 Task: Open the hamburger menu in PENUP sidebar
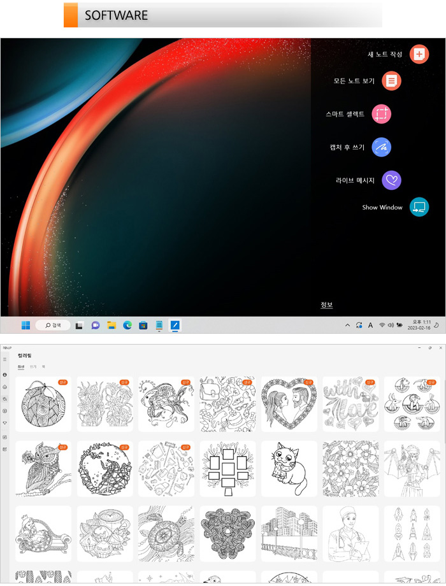(5, 360)
